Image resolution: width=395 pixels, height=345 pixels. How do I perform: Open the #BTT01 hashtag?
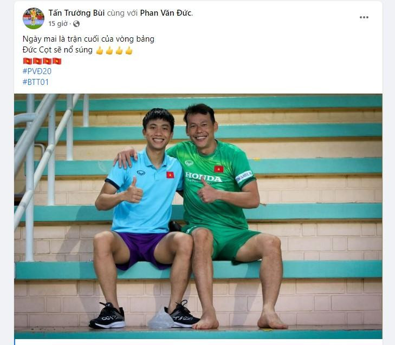pyautogui.click(x=36, y=82)
